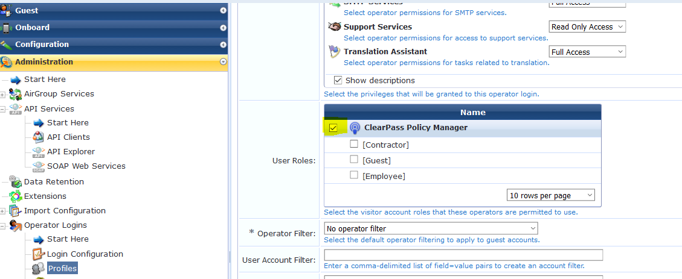
Task: Click the AirGroup Services link
Action: click(x=59, y=94)
